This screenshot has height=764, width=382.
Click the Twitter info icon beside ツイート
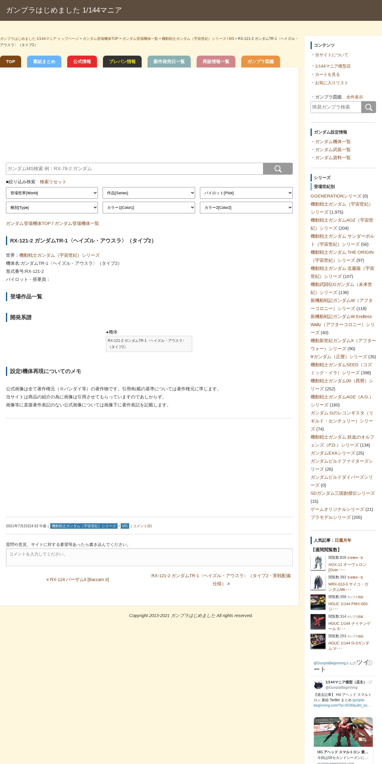tap(370, 663)
